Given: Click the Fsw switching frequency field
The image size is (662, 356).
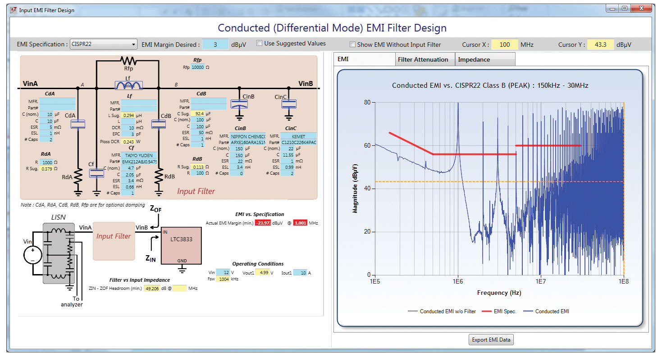Looking at the screenshot, I should click(223, 279).
